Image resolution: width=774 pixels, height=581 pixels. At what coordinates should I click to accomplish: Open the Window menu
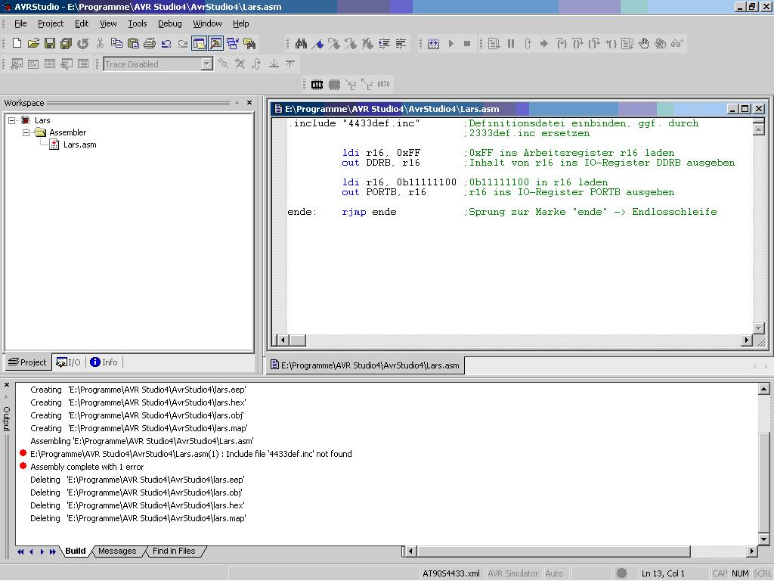point(207,23)
